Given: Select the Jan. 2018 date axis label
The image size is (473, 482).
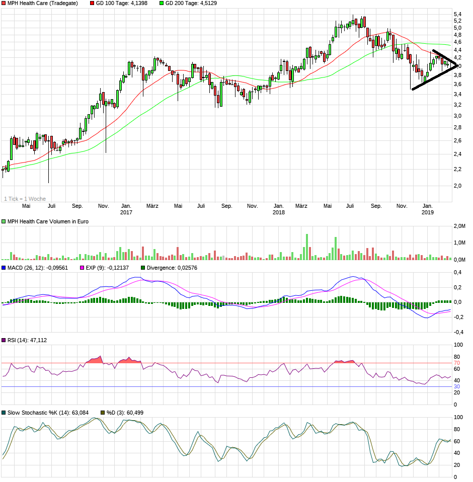Looking at the screenshot, I should click(x=278, y=209).
